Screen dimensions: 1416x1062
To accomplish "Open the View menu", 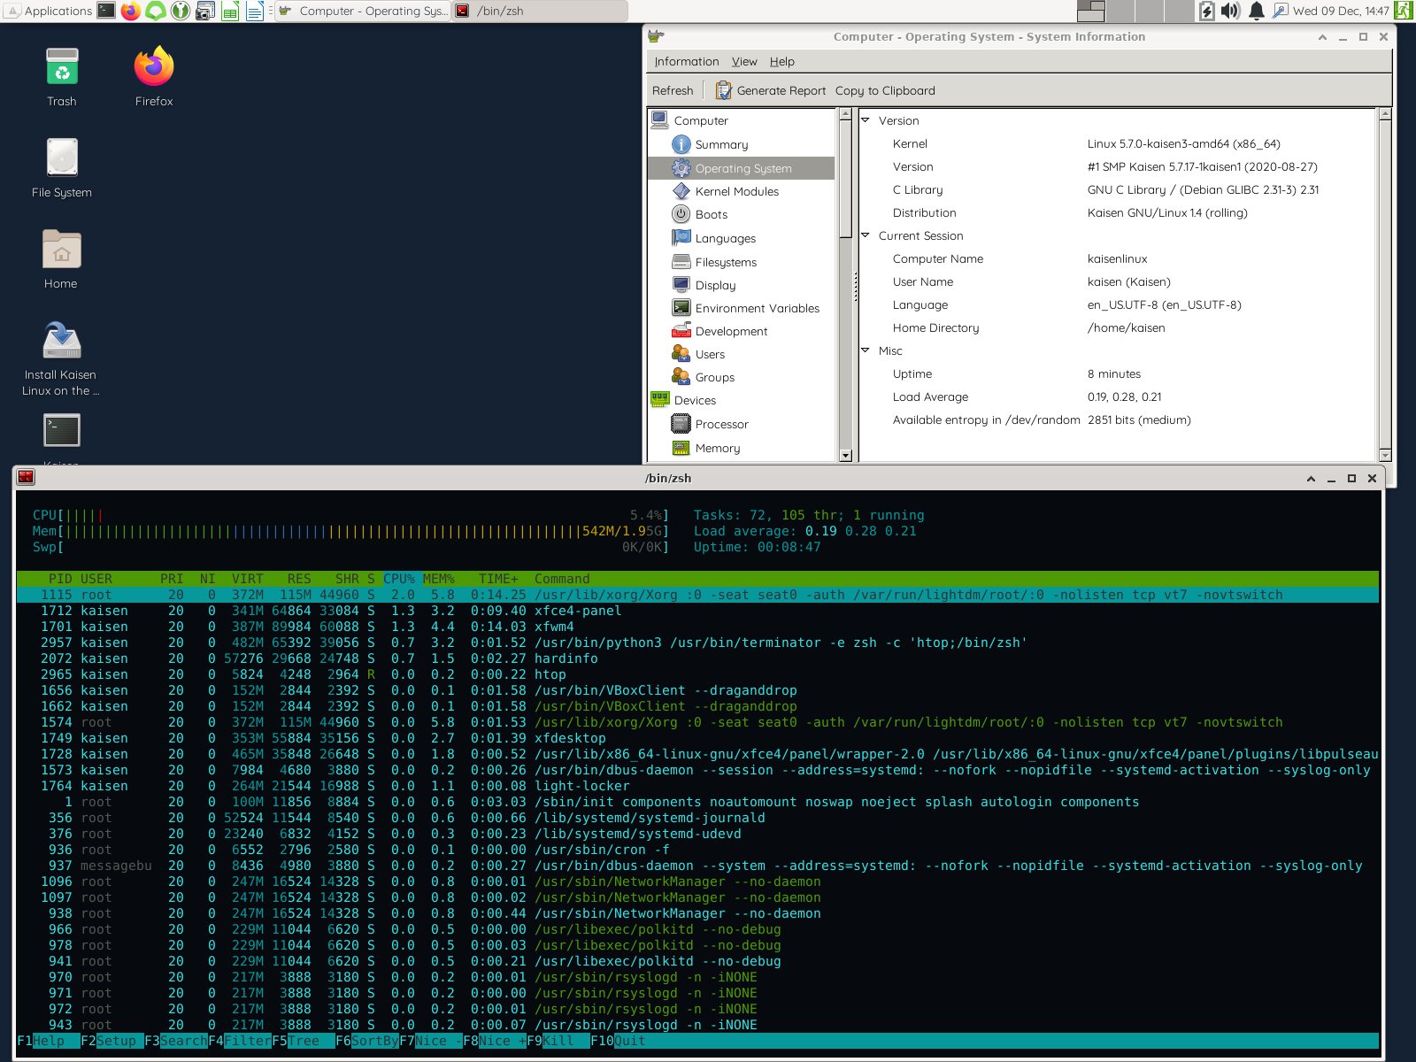I will (x=744, y=61).
